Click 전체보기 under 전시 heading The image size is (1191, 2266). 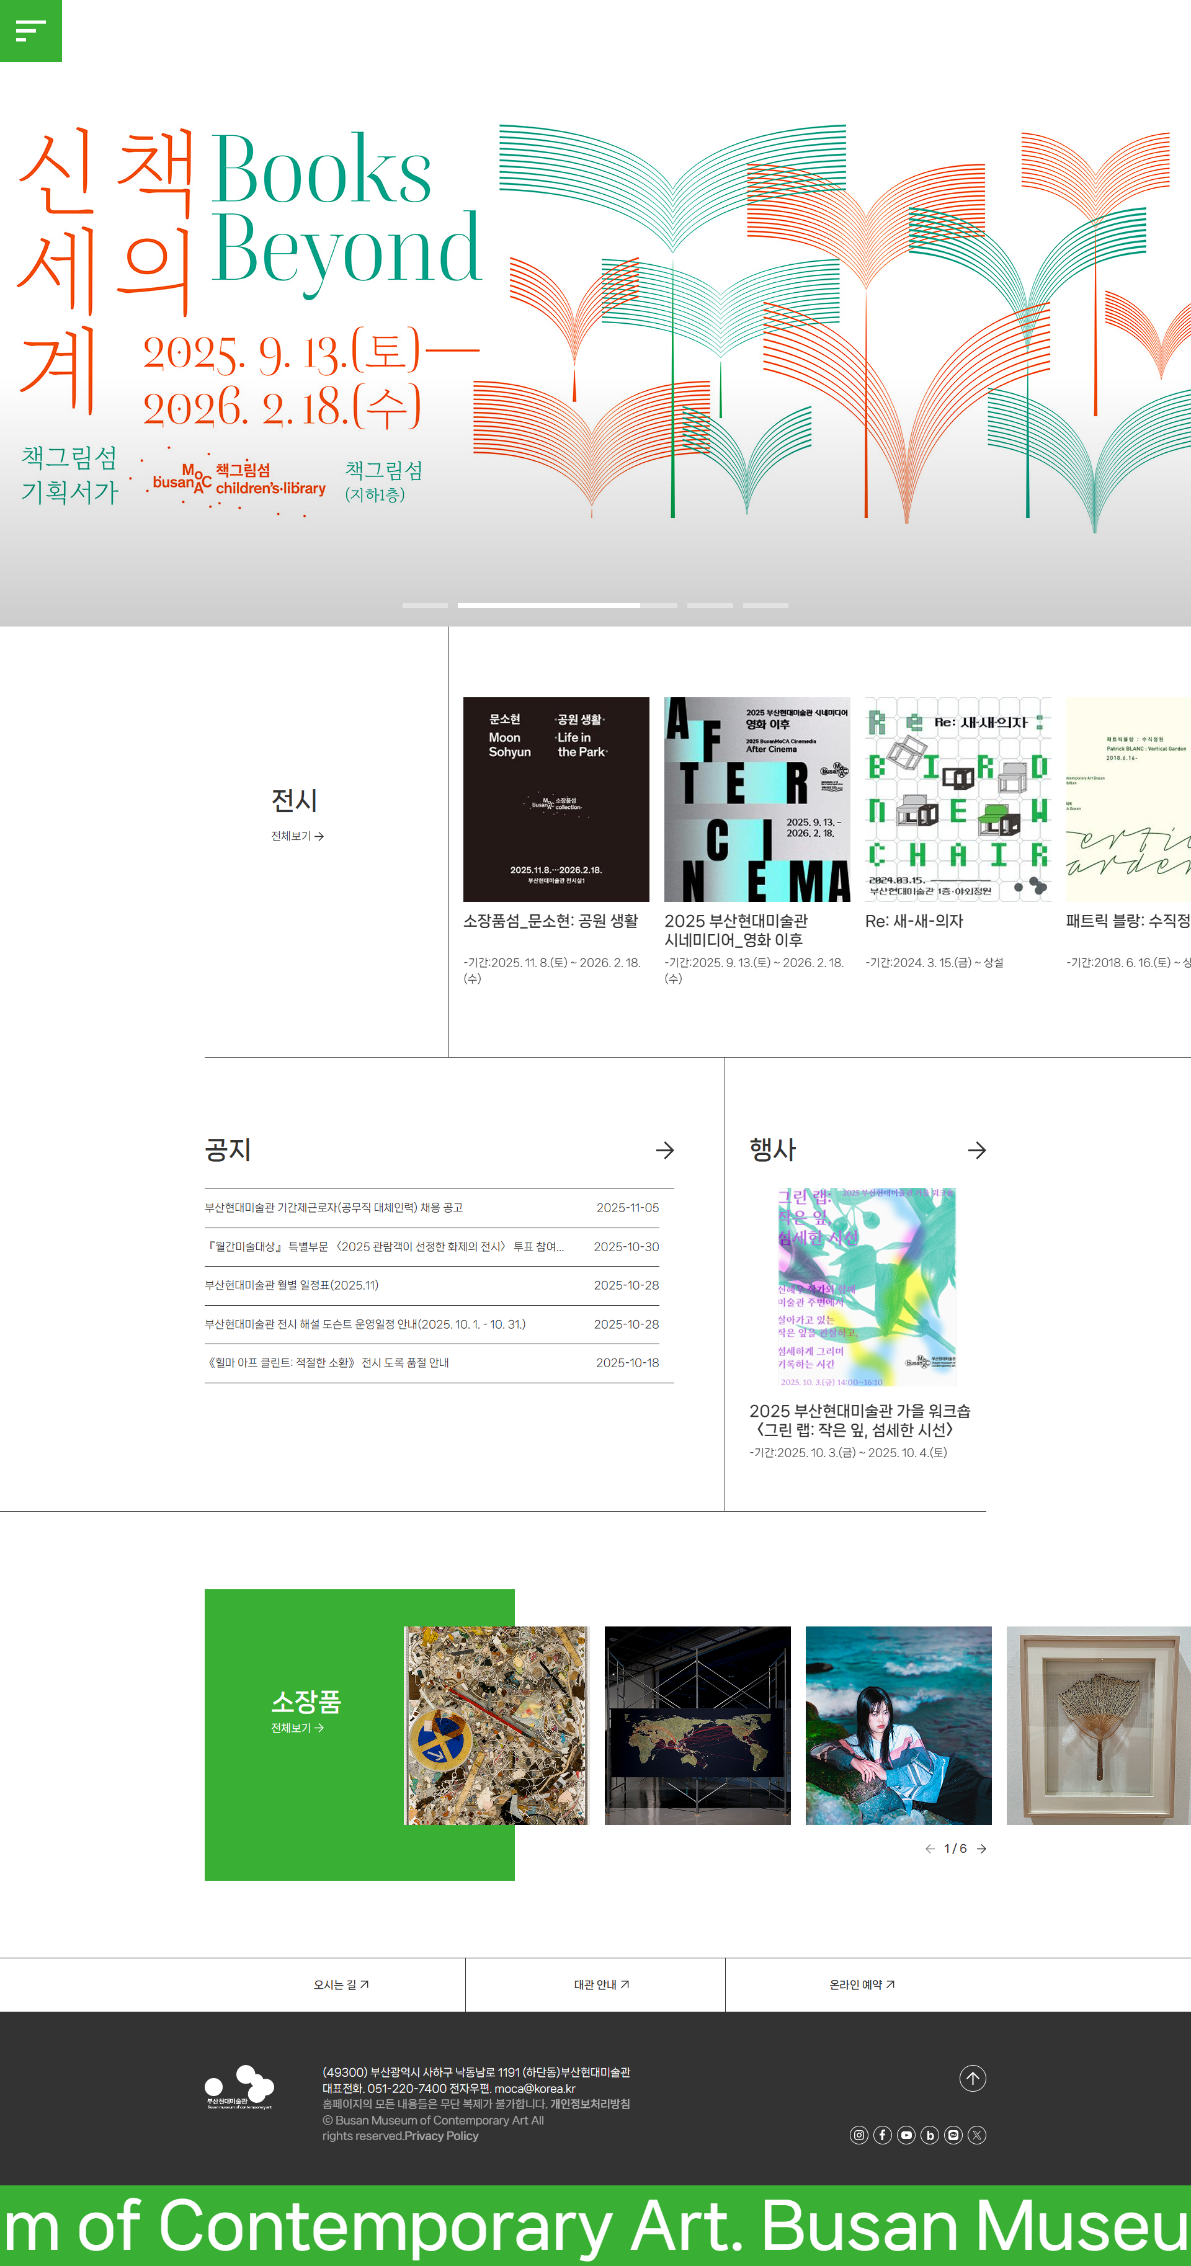click(x=297, y=836)
